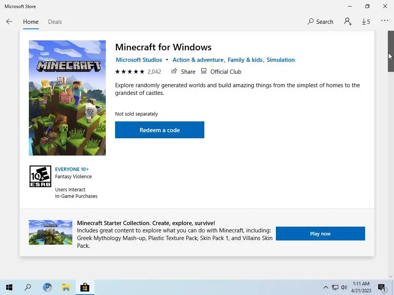This screenshot has width=394, height=295.
Task: Click the five-star rating
Action: [x=130, y=72]
